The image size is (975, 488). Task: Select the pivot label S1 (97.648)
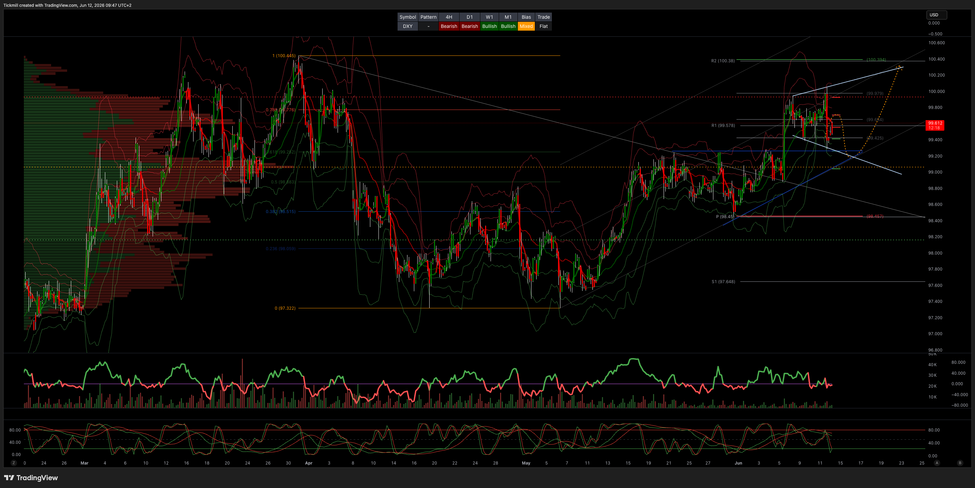point(723,282)
